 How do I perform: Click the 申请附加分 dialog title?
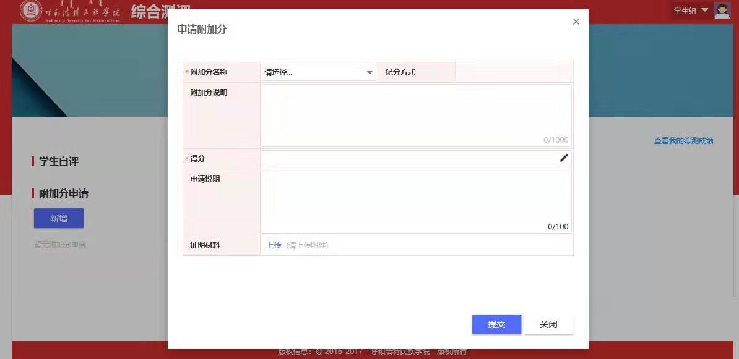(202, 29)
